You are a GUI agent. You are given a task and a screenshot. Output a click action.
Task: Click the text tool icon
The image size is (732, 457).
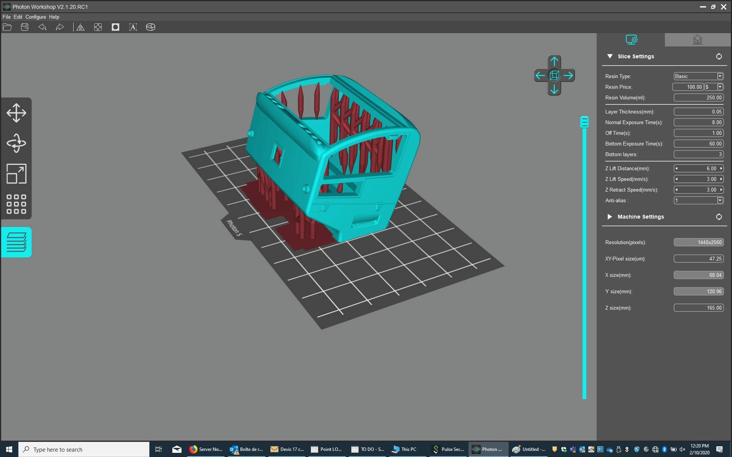(133, 27)
